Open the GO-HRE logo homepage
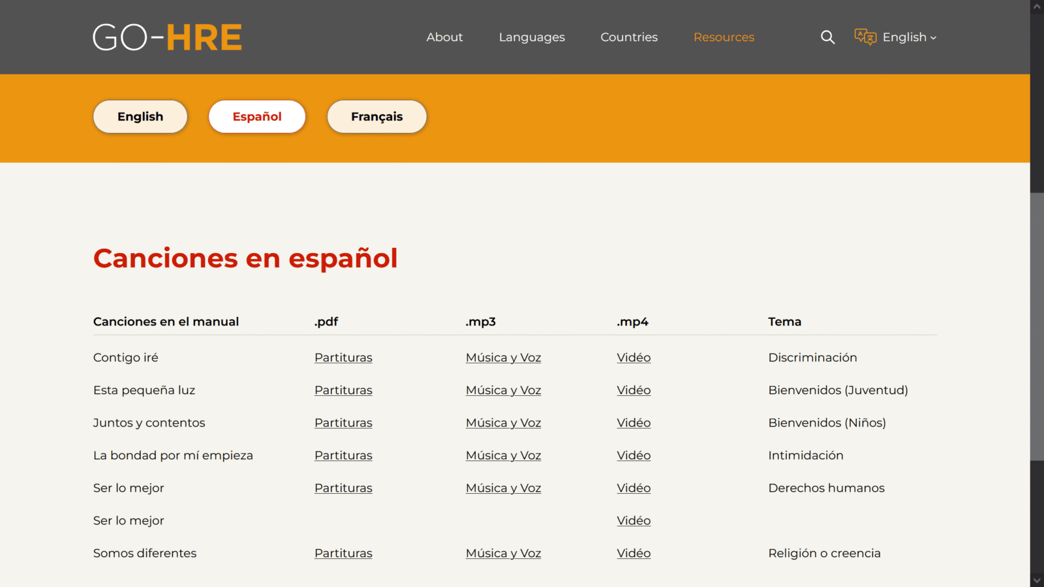Viewport: 1044px width, 587px height. pyautogui.click(x=168, y=37)
